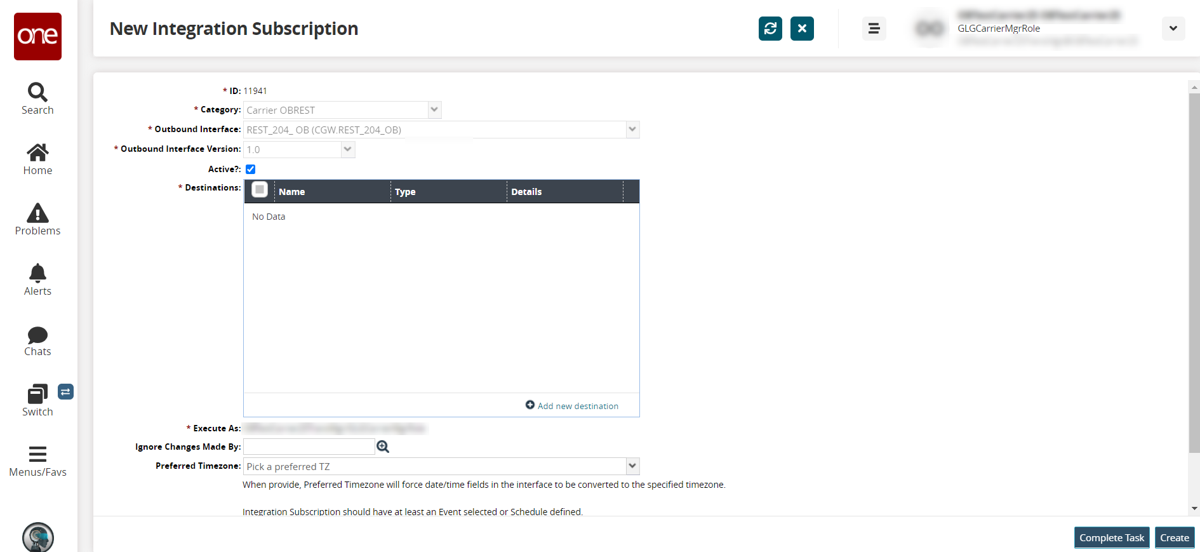This screenshot has height=552, width=1200.
Task: Sort by the Type column header
Action: (448, 192)
